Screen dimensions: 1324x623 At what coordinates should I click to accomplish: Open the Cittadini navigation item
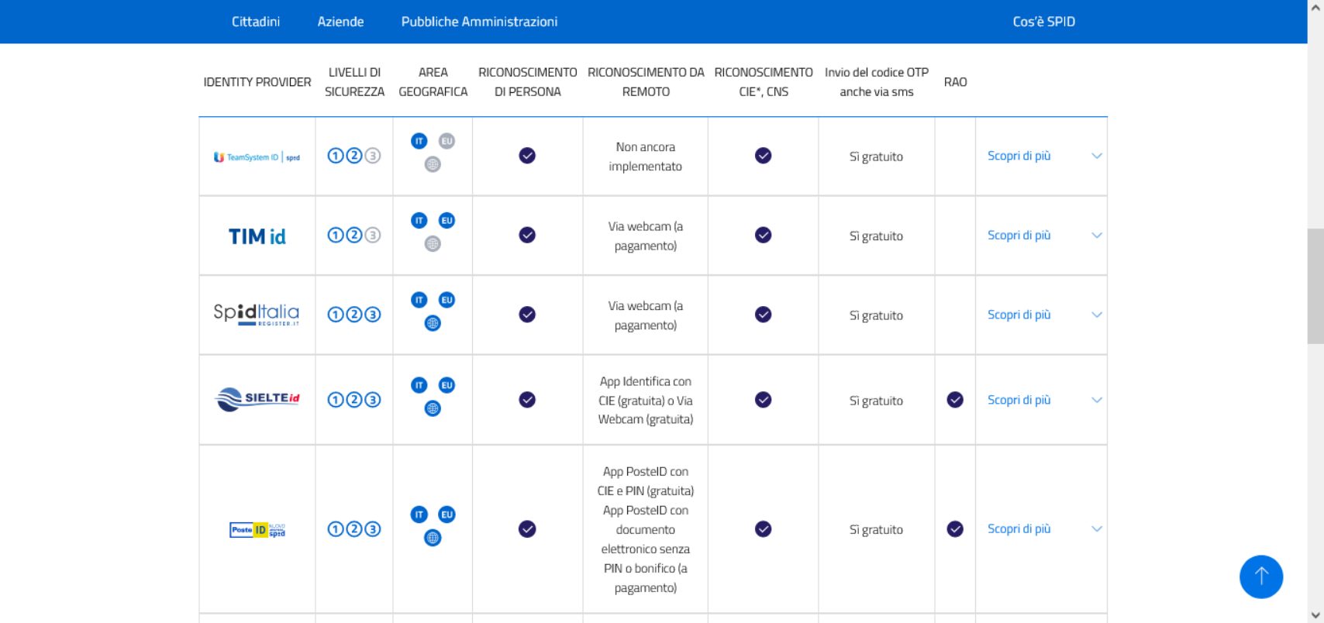(x=256, y=22)
